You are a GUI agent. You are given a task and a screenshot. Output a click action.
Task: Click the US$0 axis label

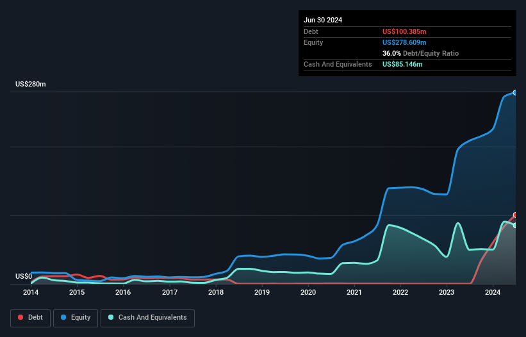click(x=24, y=276)
